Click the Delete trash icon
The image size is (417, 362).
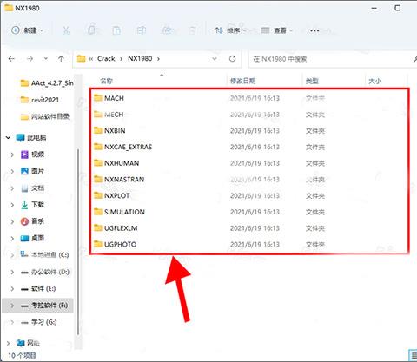[x=192, y=30]
